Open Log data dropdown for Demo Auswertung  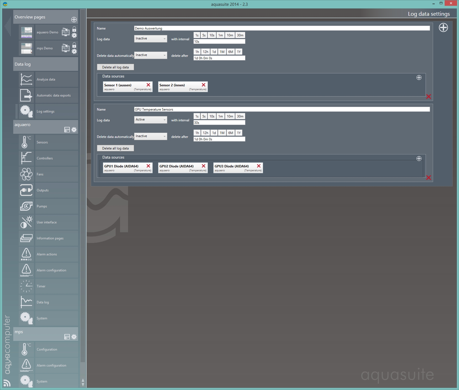point(151,39)
